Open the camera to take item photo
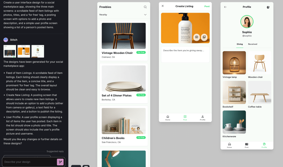Image resolution: width=283 pixels, height=167 pixels. 196,37
